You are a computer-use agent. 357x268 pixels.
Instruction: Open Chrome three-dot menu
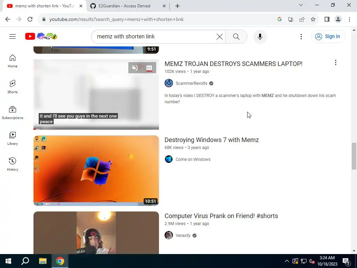pos(349,19)
